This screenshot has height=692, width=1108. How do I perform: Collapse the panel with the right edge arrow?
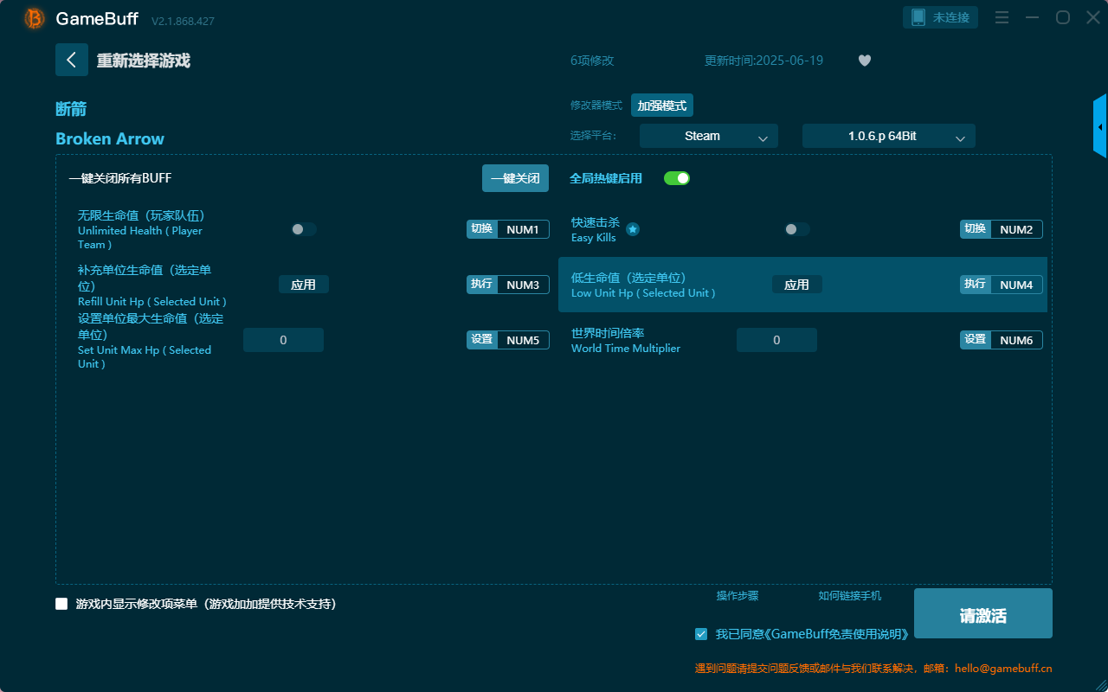[1100, 125]
